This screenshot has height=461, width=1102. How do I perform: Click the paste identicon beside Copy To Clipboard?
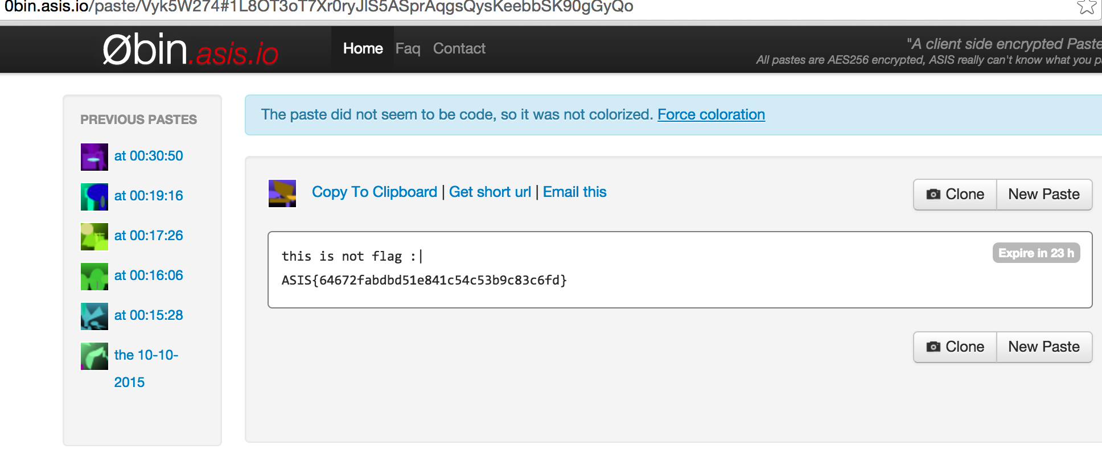click(282, 194)
